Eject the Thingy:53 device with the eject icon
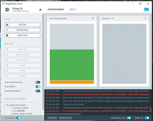 tap(40, 10)
